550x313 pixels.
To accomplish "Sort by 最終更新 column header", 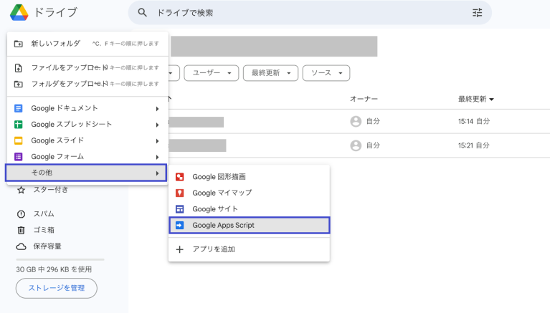I will 475,99.
